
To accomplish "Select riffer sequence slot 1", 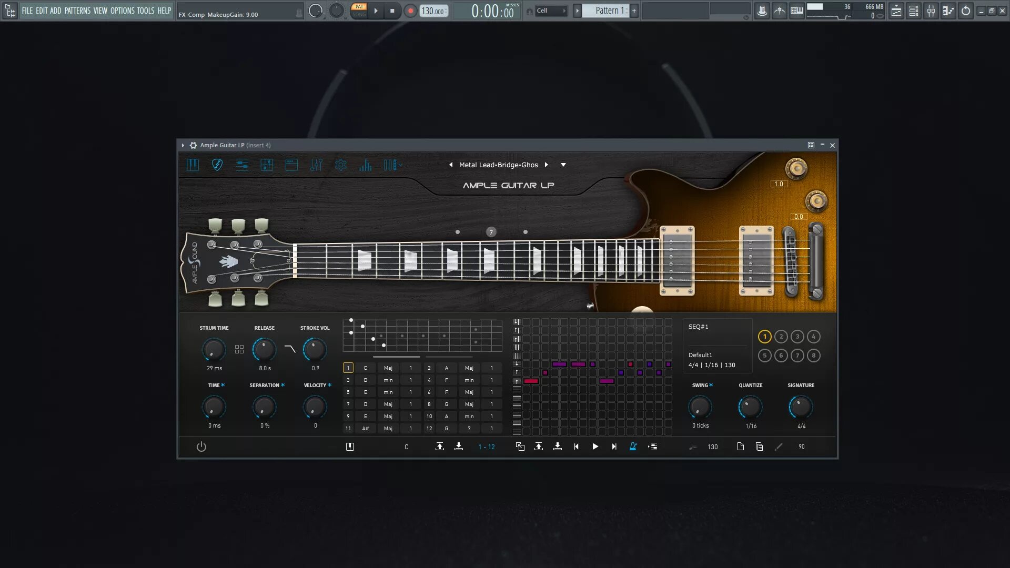I will (765, 337).
